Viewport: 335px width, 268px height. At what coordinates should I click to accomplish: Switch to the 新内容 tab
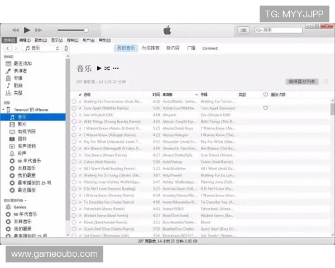pyautogui.click(x=173, y=48)
